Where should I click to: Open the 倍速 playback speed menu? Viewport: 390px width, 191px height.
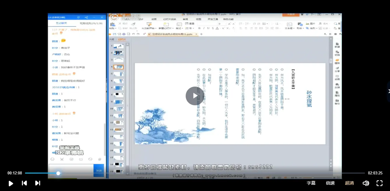pos(330,183)
